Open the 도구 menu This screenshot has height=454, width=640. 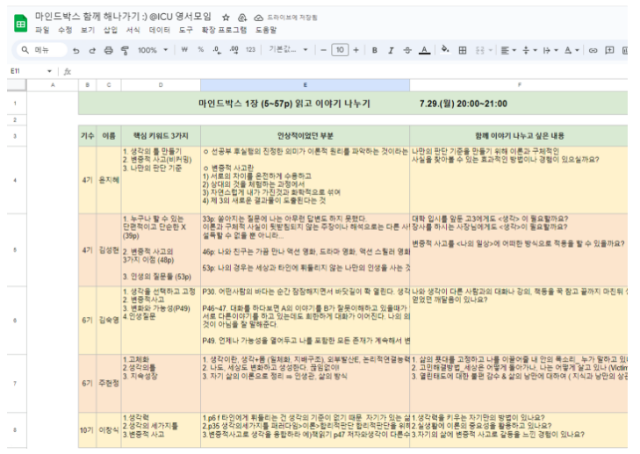coord(185,30)
